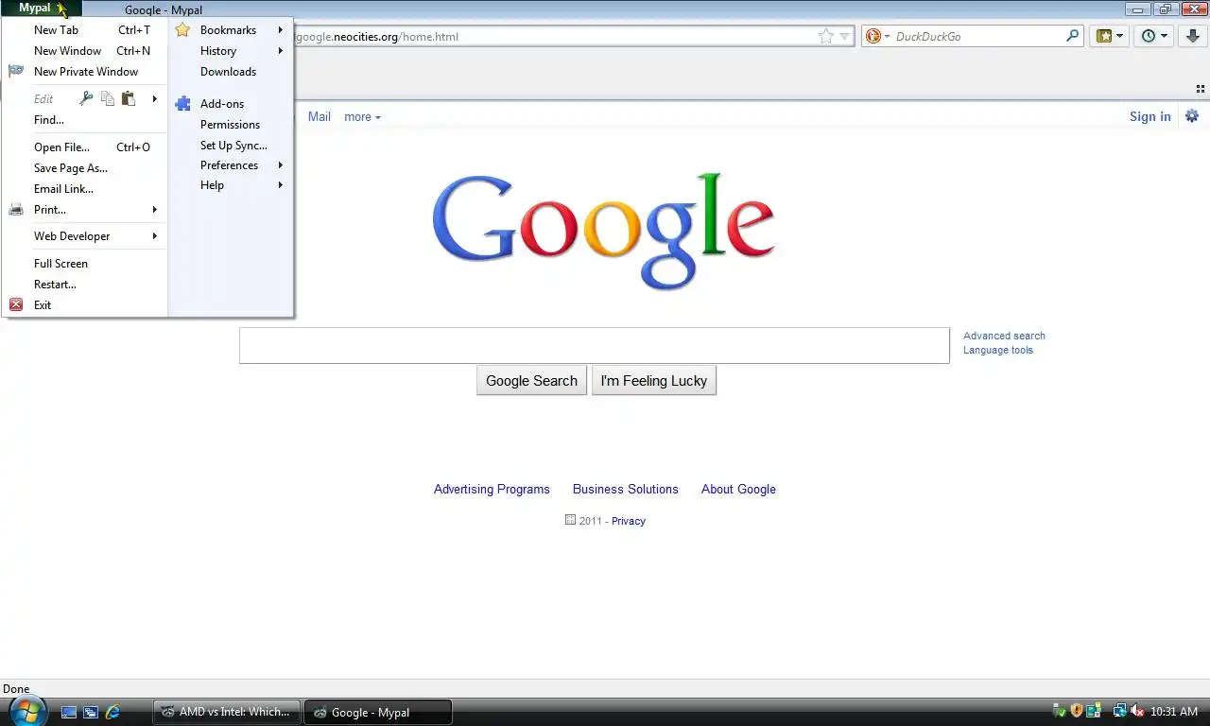The height and width of the screenshot is (726, 1210).
Task: Click the Mypal application menu button
Action: [x=42, y=9]
